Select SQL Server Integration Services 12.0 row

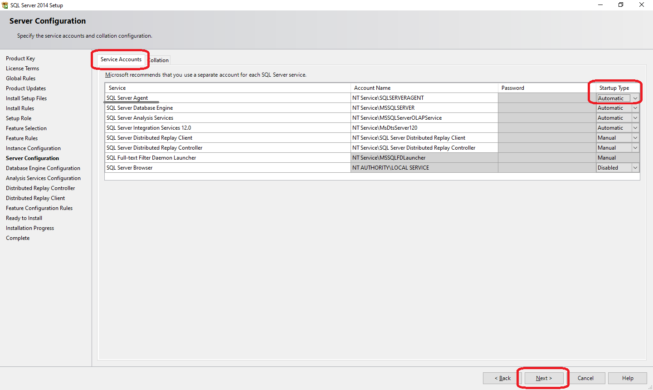(228, 128)
